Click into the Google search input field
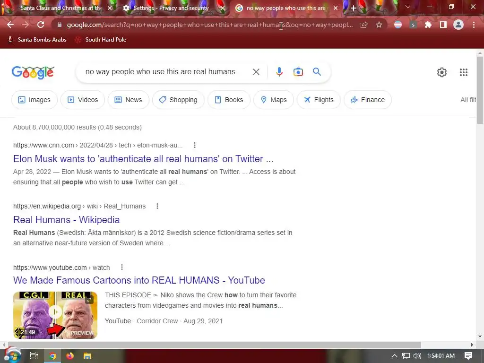The height and width of the screenshot is (363, 484). (x=160, y=72)
